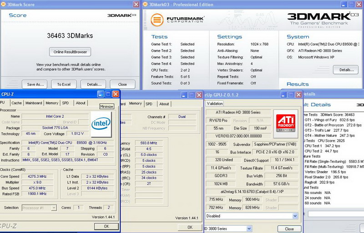
Task: Click the Ragtroll 202.9 fps result line
Action: click(319, 182)
